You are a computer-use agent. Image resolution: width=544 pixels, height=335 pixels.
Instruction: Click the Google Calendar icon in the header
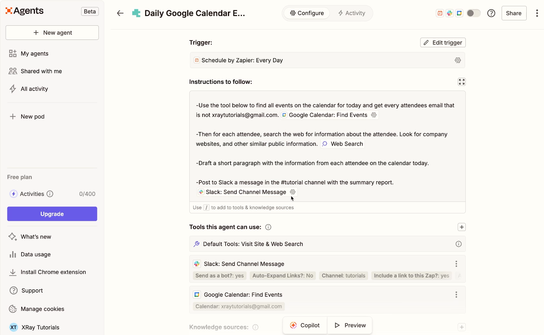tap(460, 13)
